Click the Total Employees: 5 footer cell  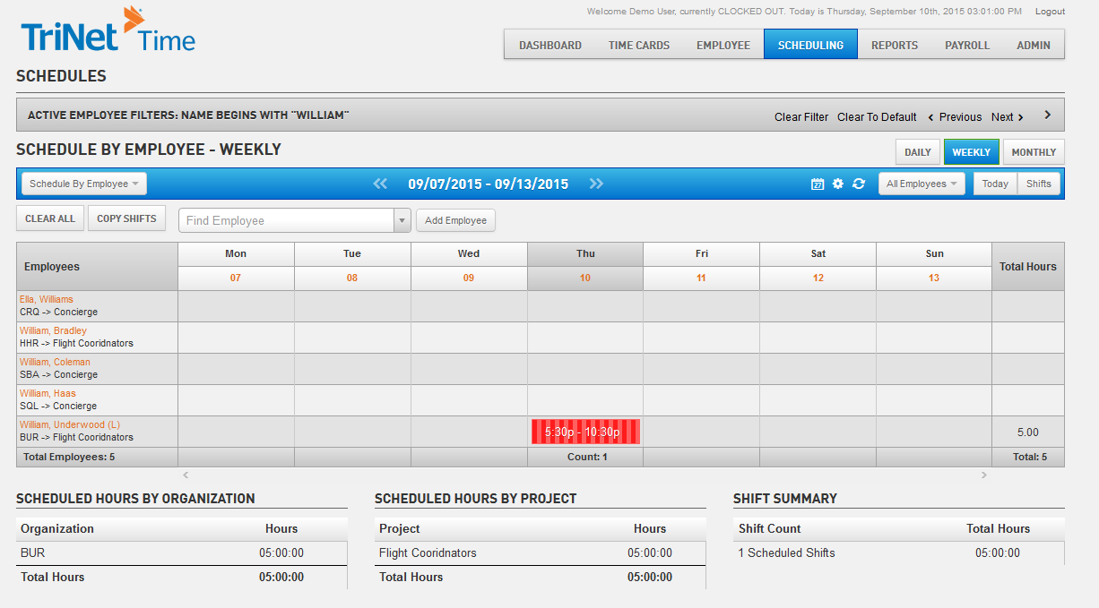pyautogui.click(x=97, y=457)
